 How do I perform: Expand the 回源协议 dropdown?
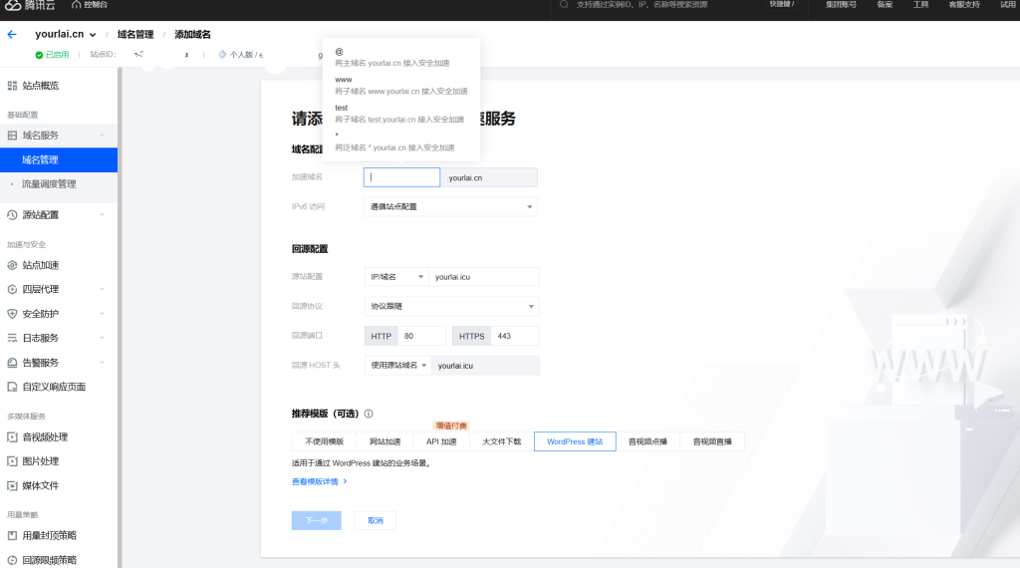tap(451, 306)
